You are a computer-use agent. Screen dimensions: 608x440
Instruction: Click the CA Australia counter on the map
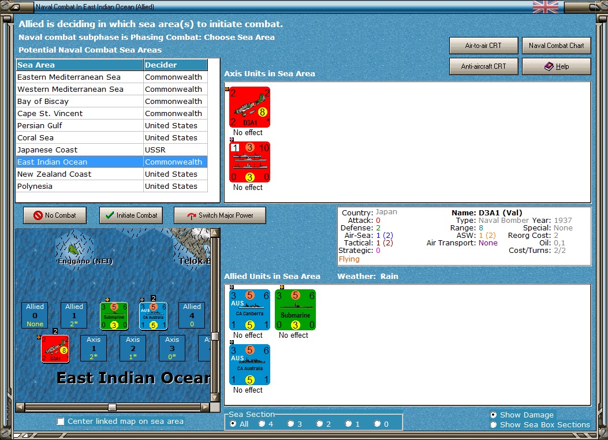tap(154, 316)
